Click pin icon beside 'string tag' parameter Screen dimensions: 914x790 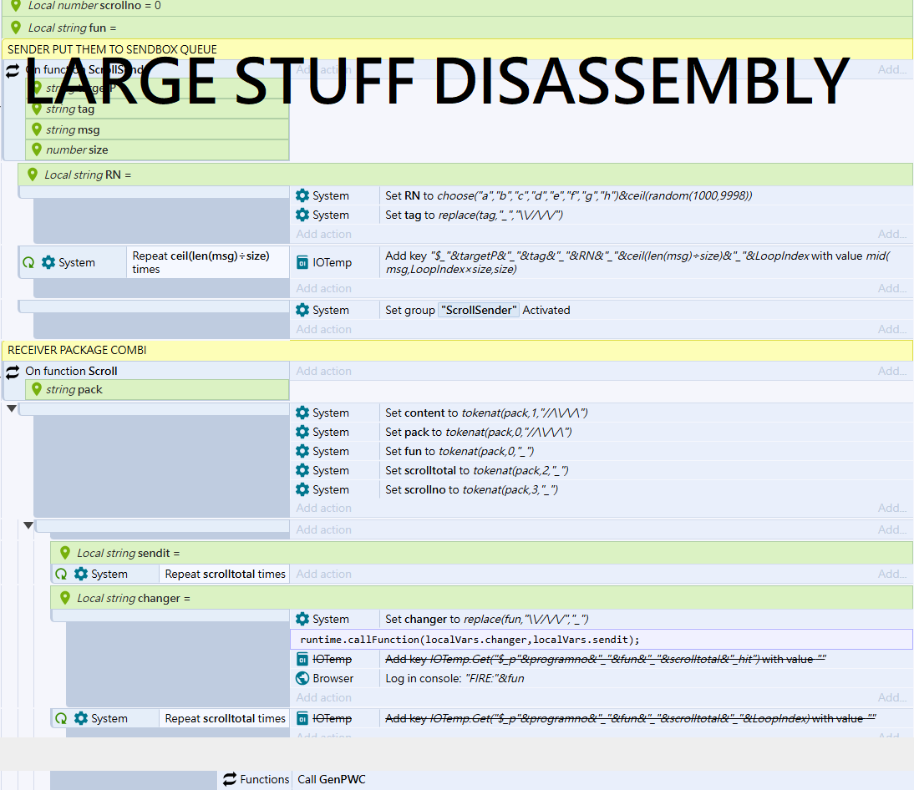click(37, 109)
